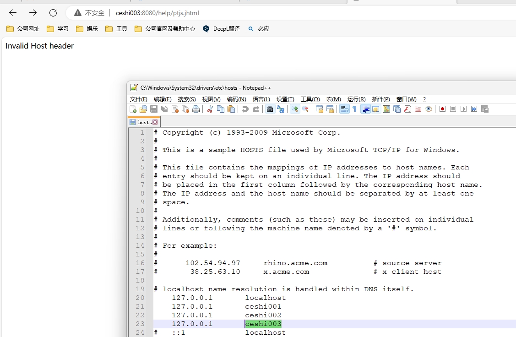
Task: Open the DeepL翻译 bookmark
Action: (222, 29)
